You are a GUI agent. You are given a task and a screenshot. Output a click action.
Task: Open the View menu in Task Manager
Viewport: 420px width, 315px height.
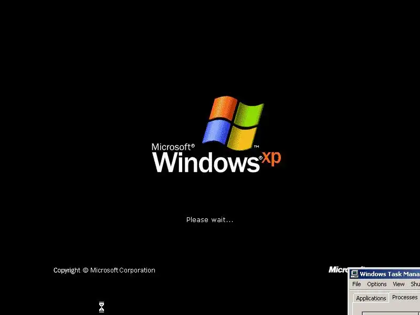(398, 284)
